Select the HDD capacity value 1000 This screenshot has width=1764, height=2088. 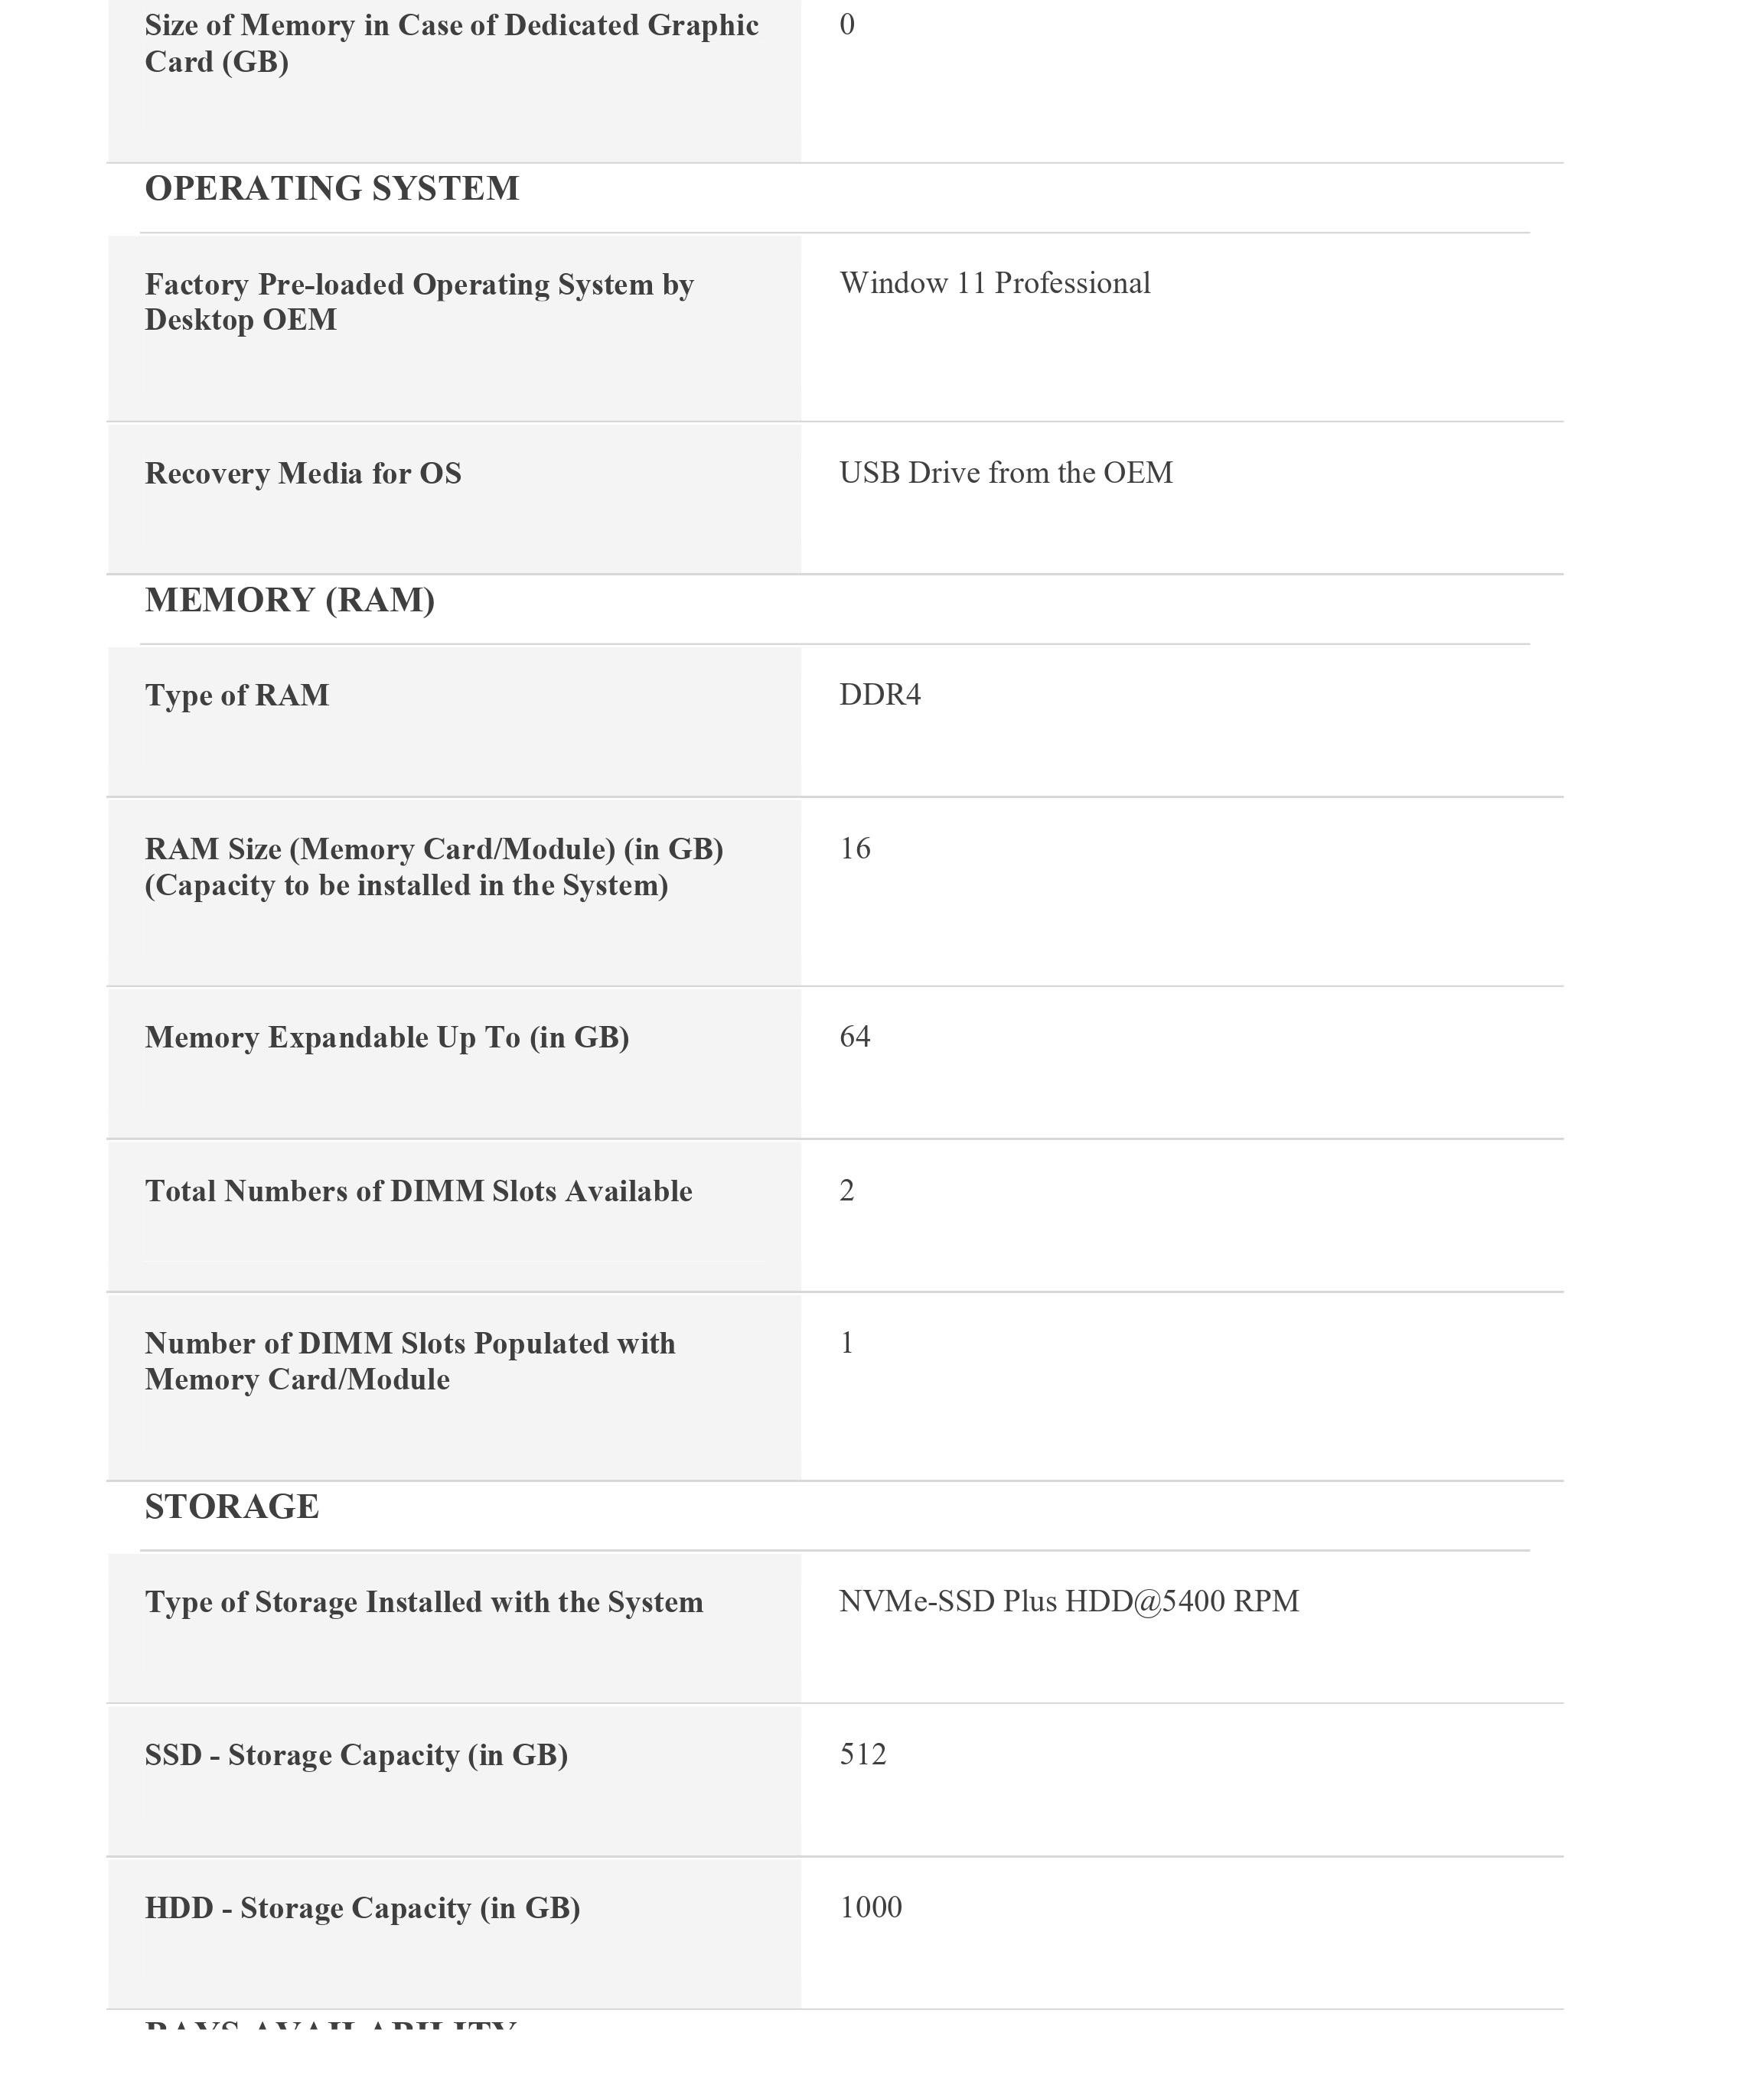click(x=871, y=1907)
